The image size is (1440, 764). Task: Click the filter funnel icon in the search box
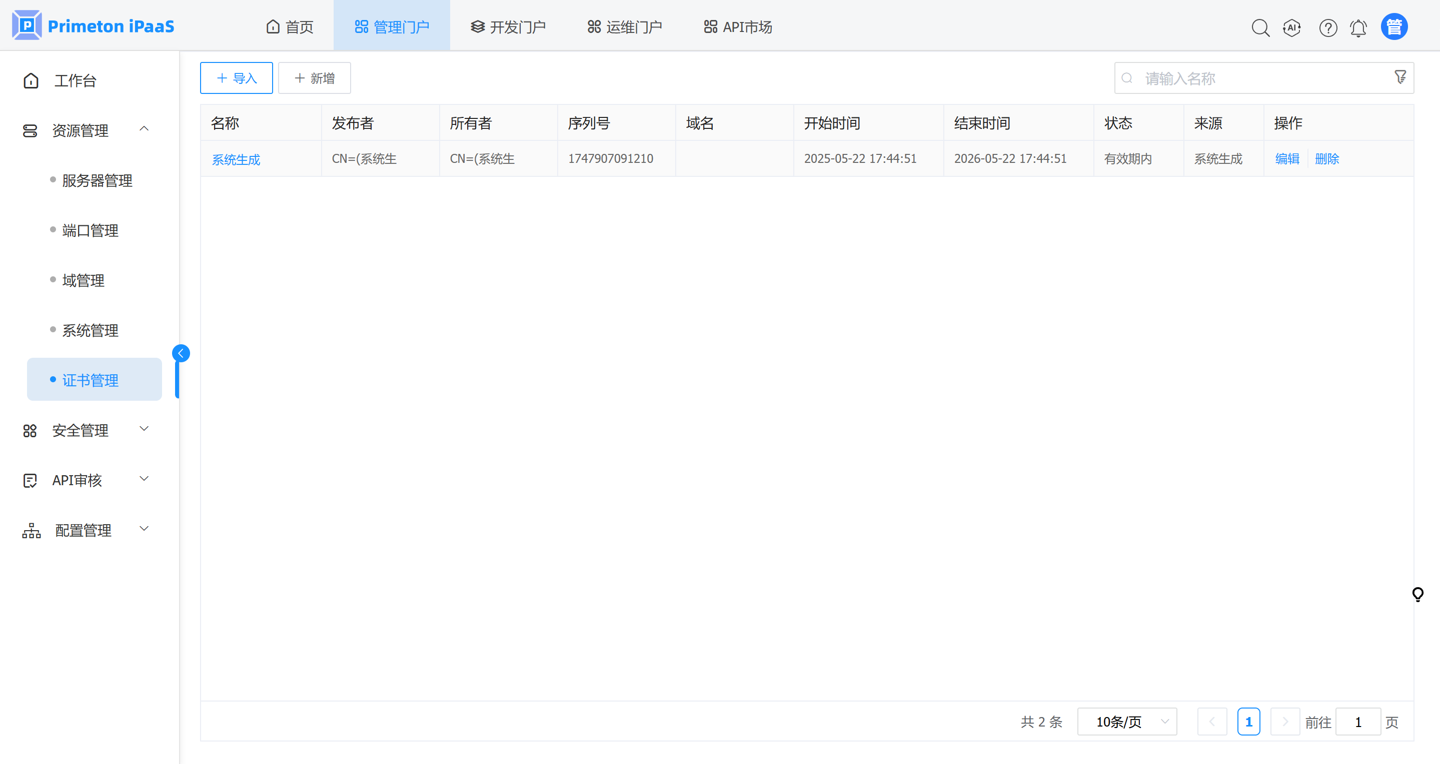click(x=1400, y=77)
